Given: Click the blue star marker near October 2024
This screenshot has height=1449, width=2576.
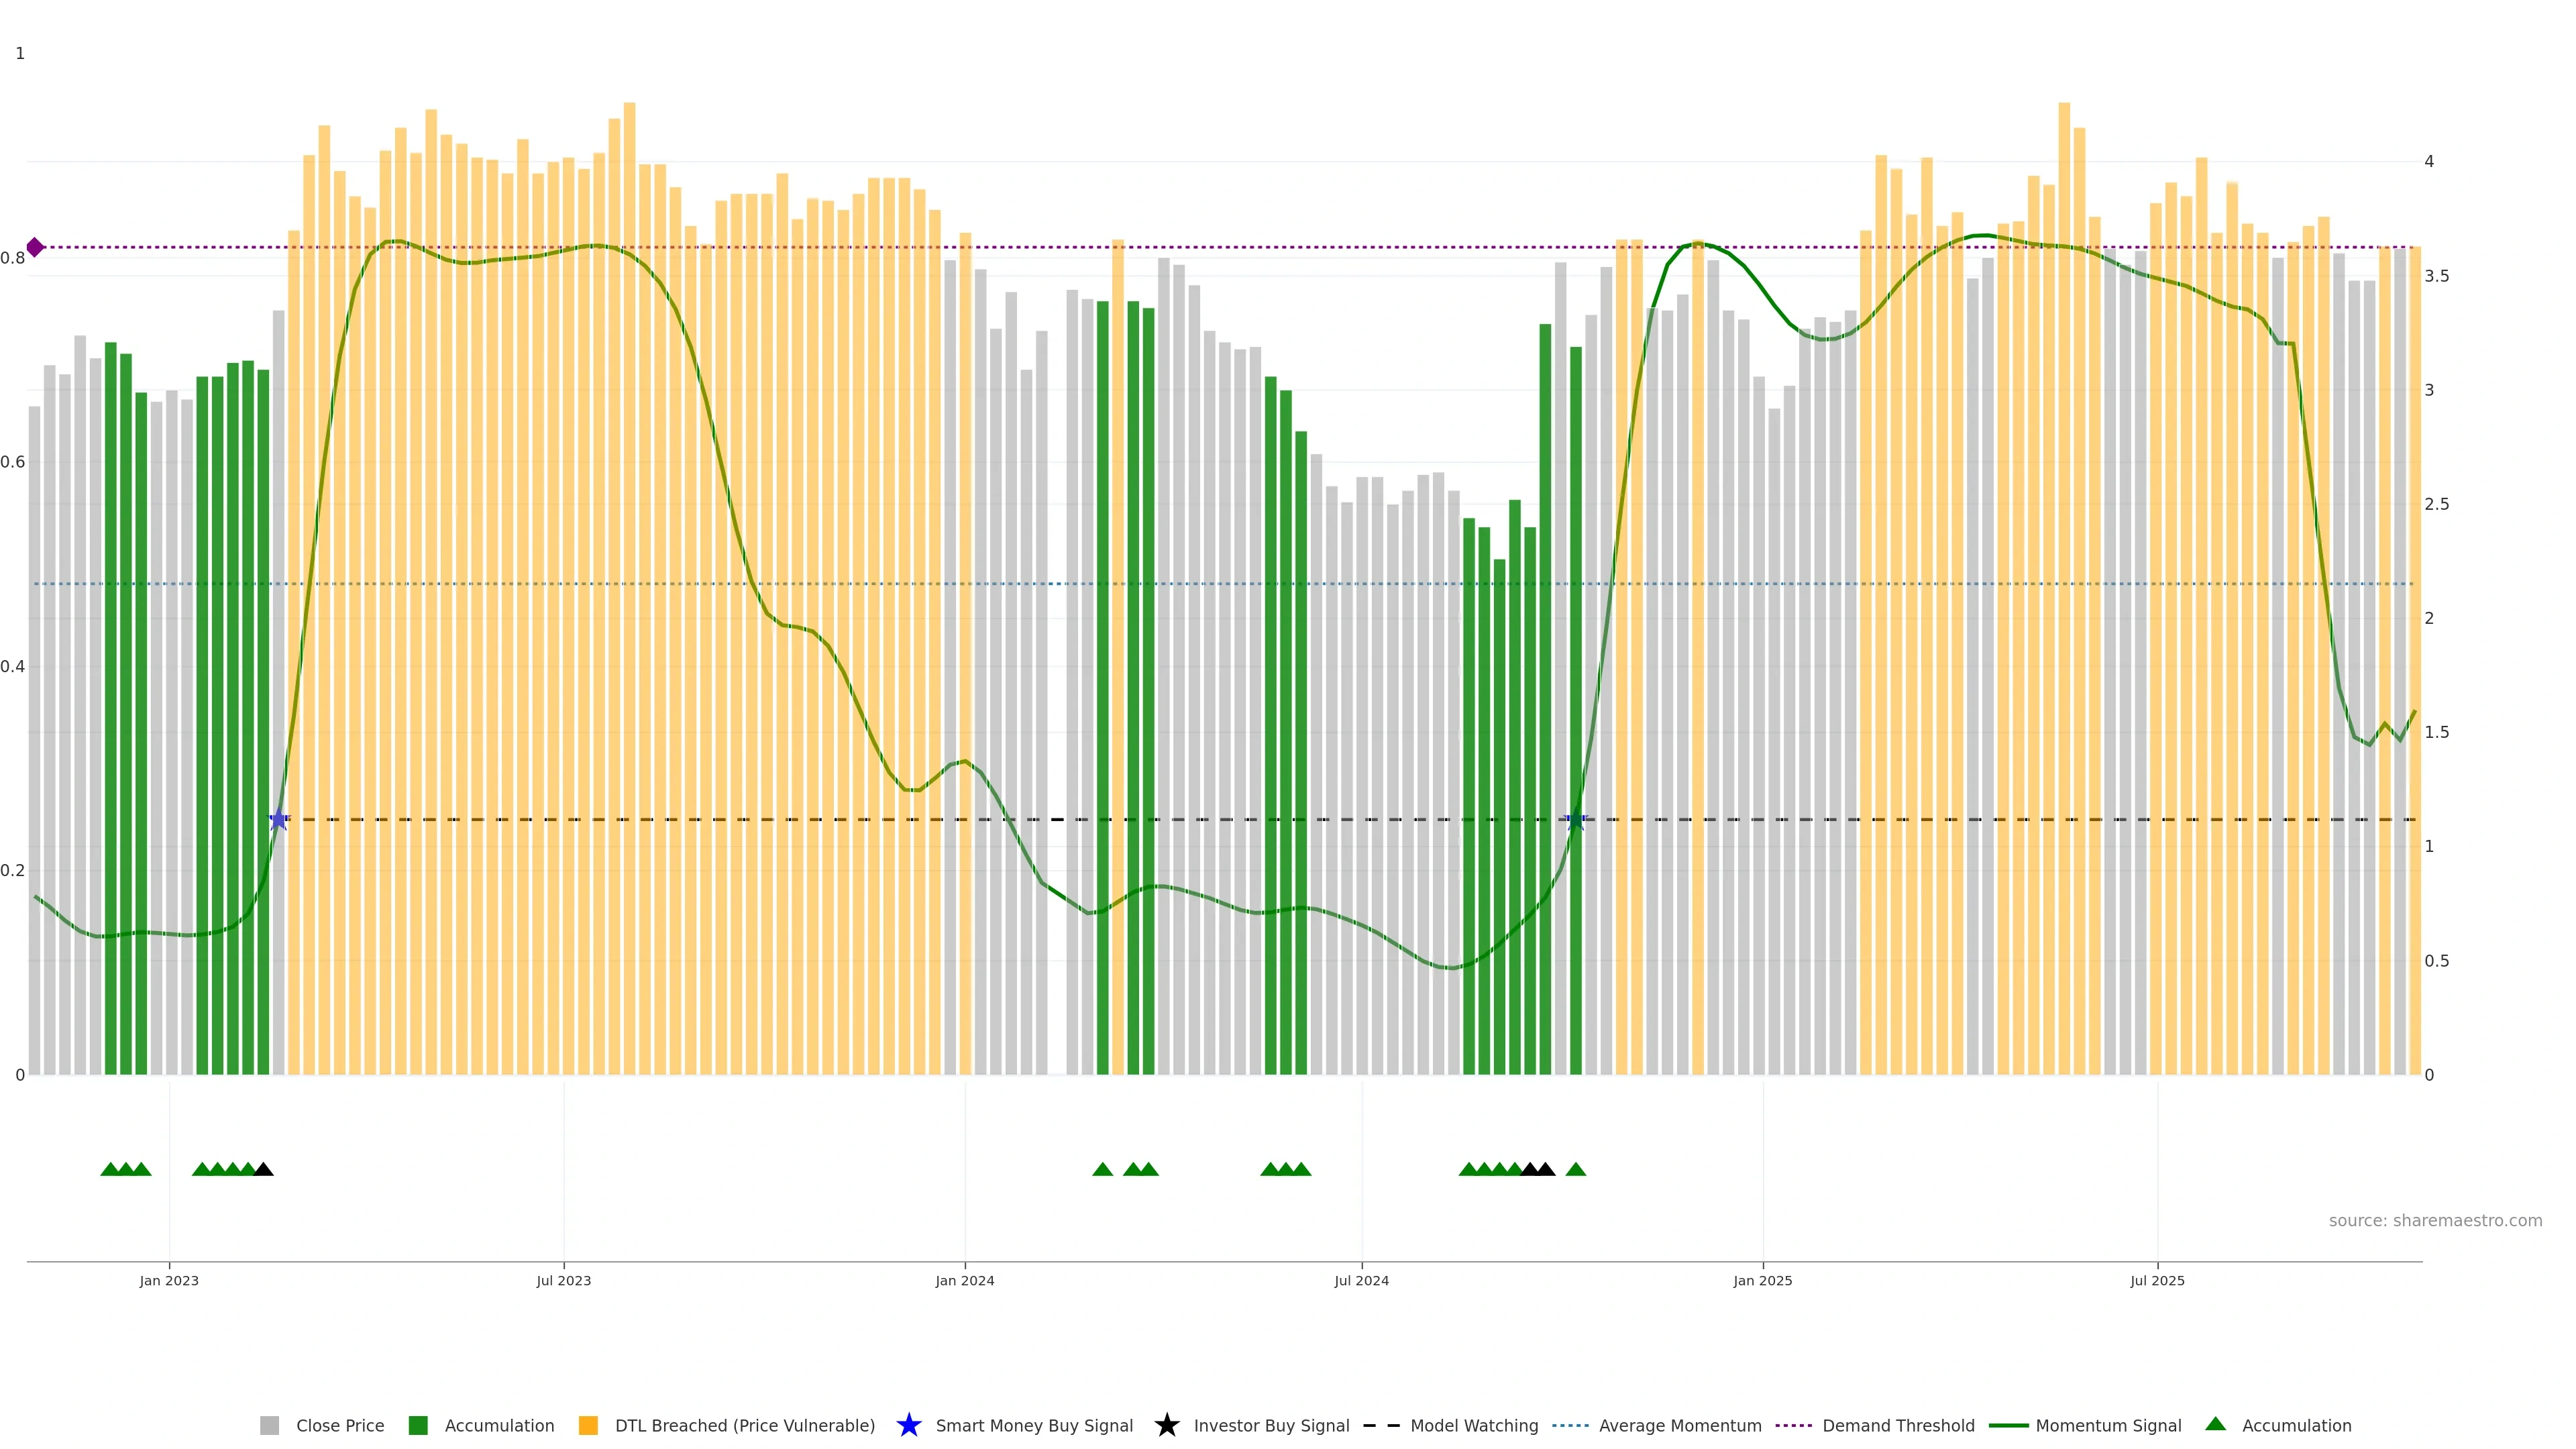Looking at the screenshot, I should (x=1575, y=820).
